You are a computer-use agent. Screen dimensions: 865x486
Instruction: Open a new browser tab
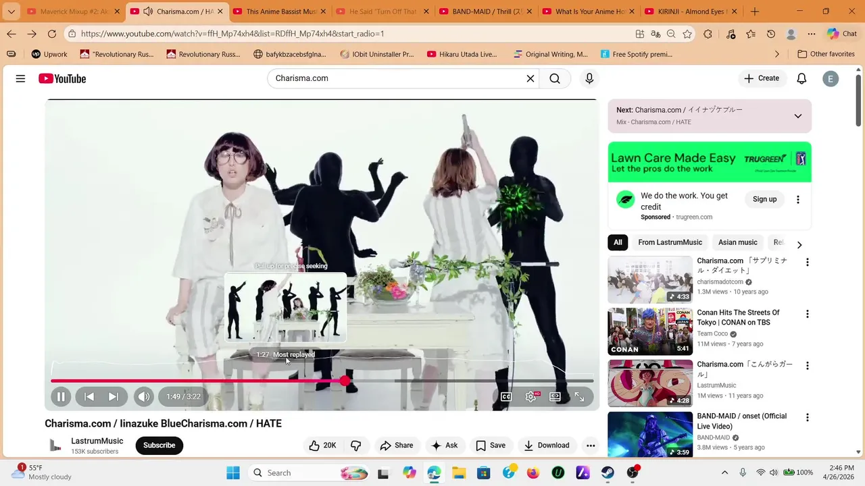coord(755,11)
